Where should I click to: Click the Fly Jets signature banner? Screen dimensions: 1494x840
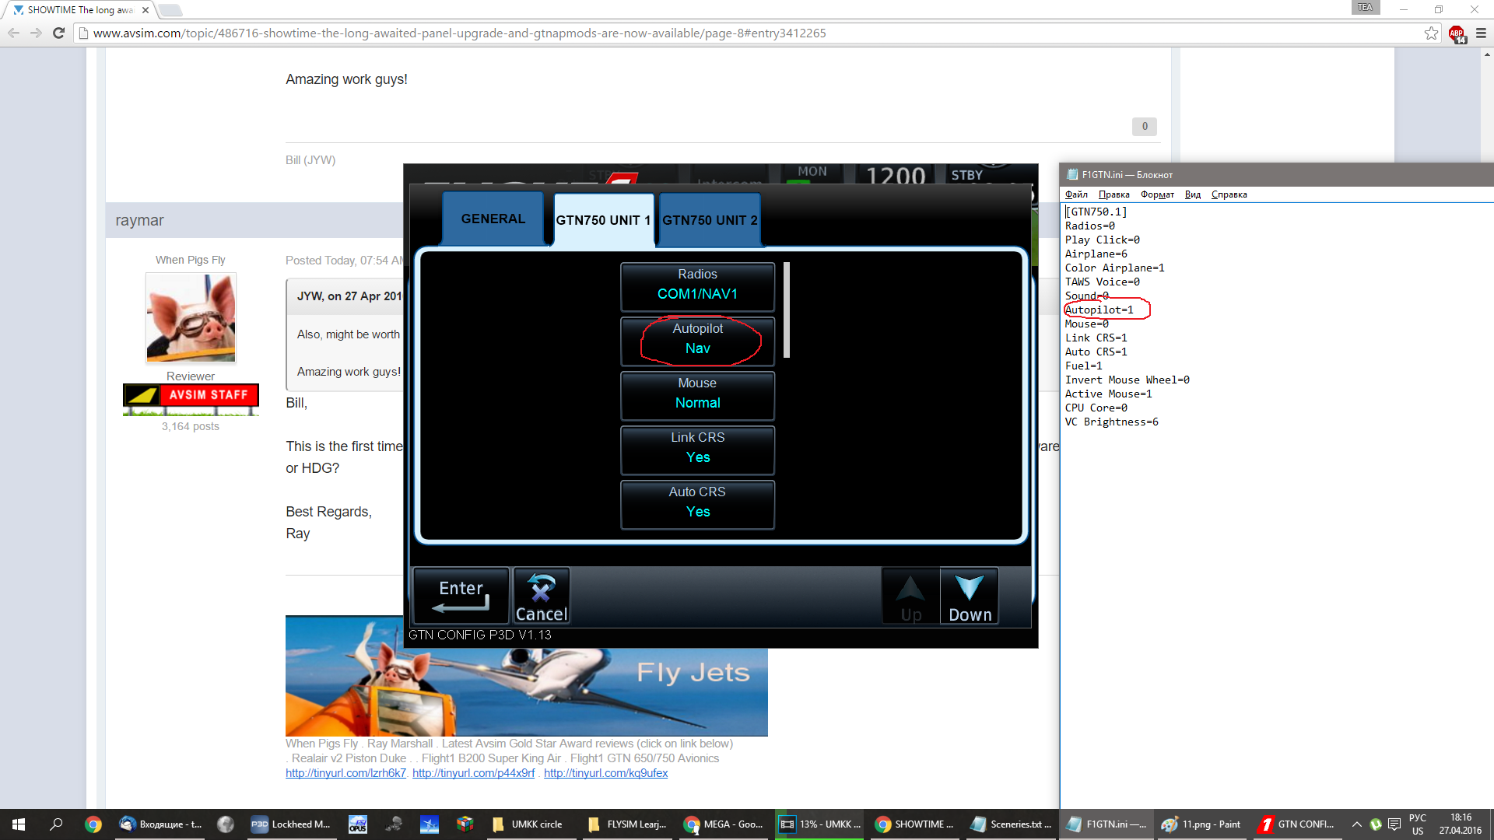[526, 675]
